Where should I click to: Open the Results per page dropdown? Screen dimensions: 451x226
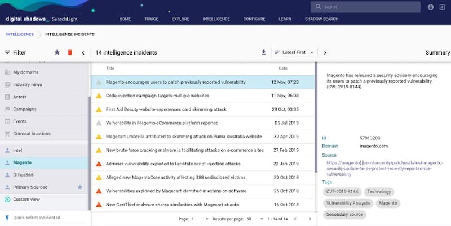click(255, 219)
